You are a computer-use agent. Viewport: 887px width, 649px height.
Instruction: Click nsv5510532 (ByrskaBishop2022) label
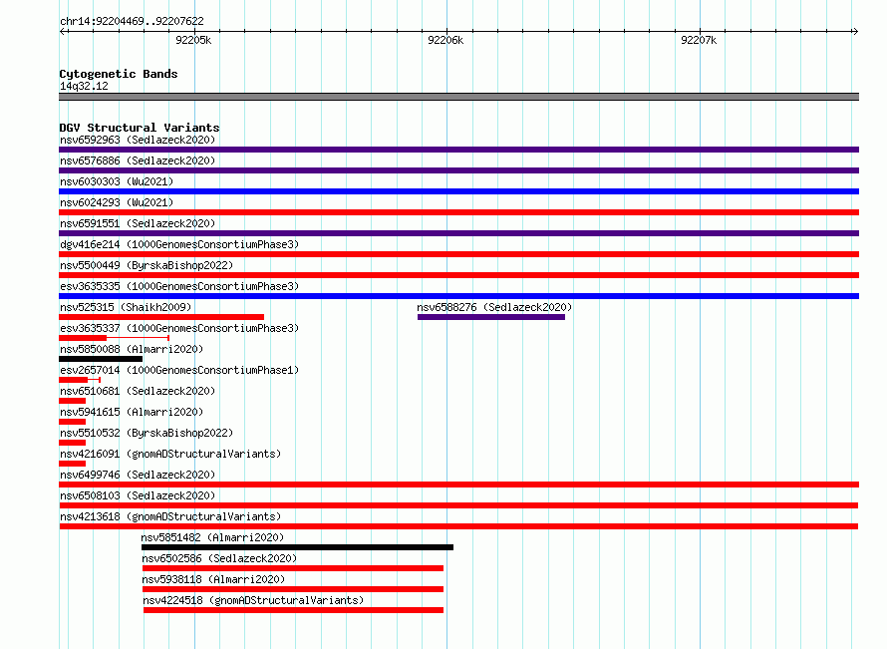tap(147, 433)
